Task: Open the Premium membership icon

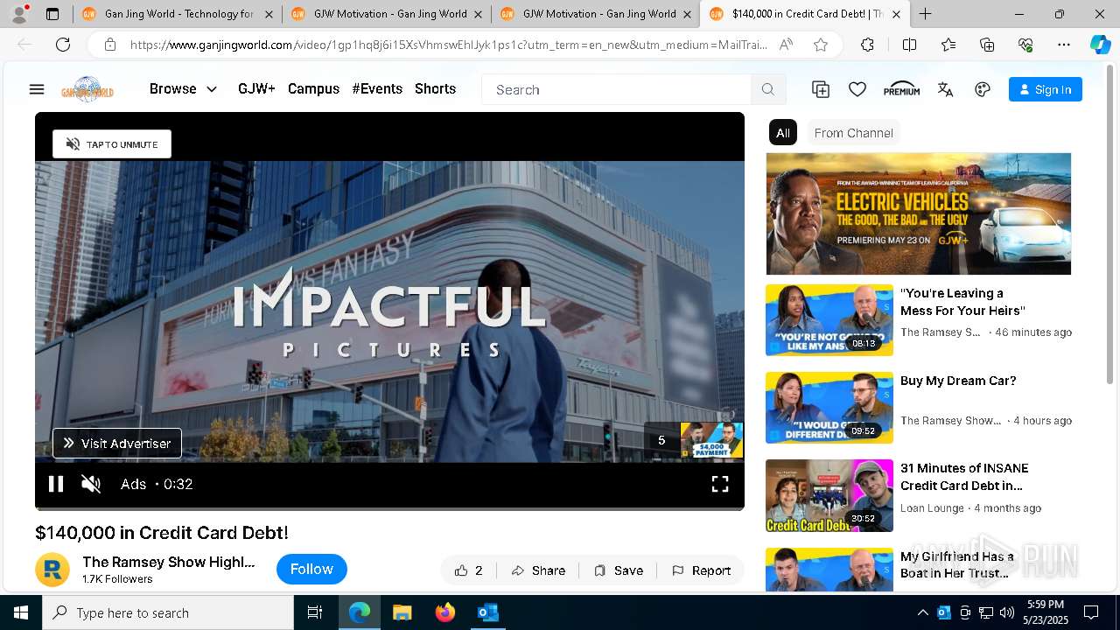Action: 901,89
